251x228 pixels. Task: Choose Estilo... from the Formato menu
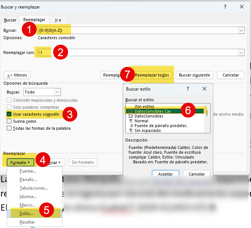click(26, 213)
